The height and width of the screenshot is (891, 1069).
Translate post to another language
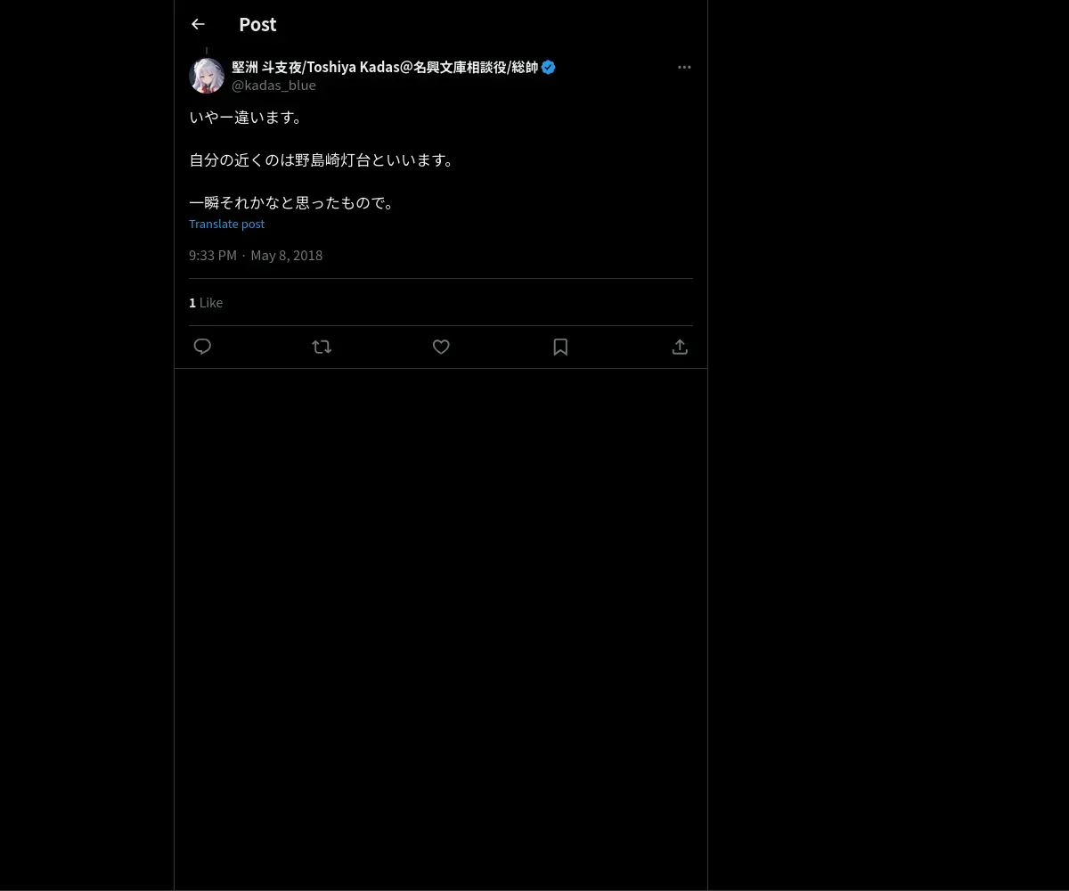tap(226, 224)
